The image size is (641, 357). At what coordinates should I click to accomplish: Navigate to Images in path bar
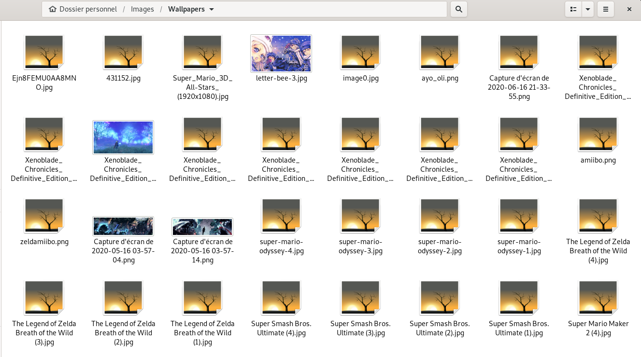142,9
